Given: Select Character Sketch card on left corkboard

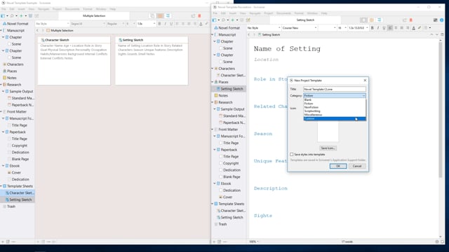Looking at the screenshot, I should pos(74,61).
